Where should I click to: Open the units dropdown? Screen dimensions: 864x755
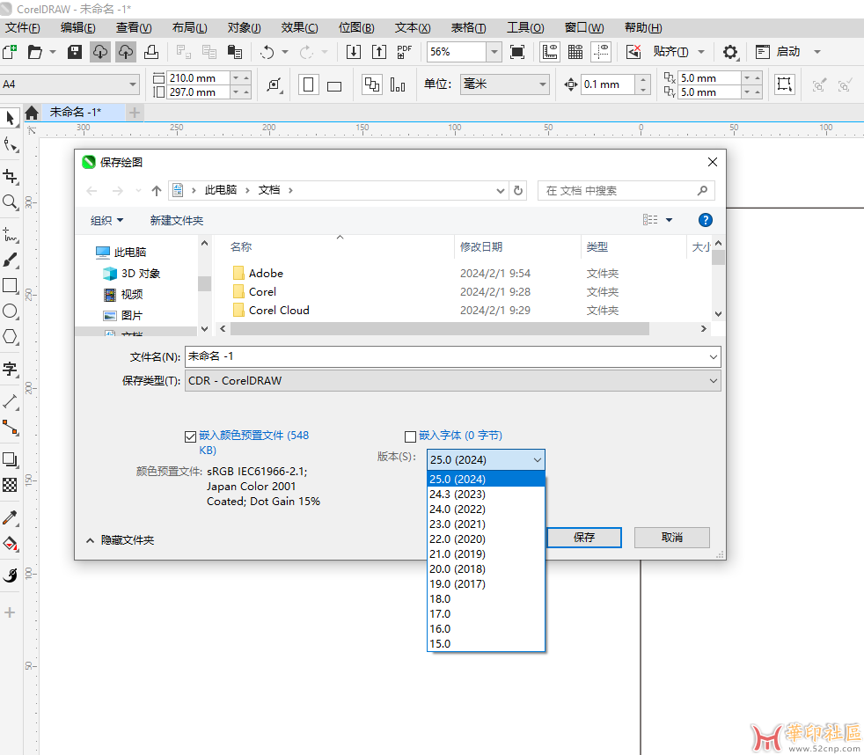pos(543,84)
